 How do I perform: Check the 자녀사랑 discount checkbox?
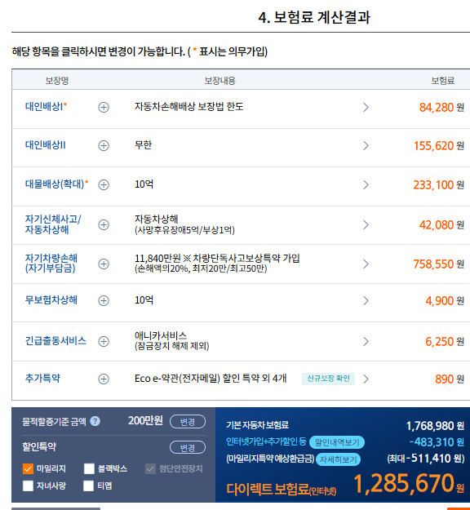click(x=28, y=486)
